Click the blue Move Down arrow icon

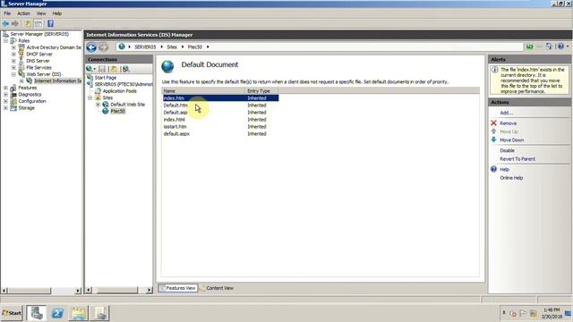click(493, 140)
